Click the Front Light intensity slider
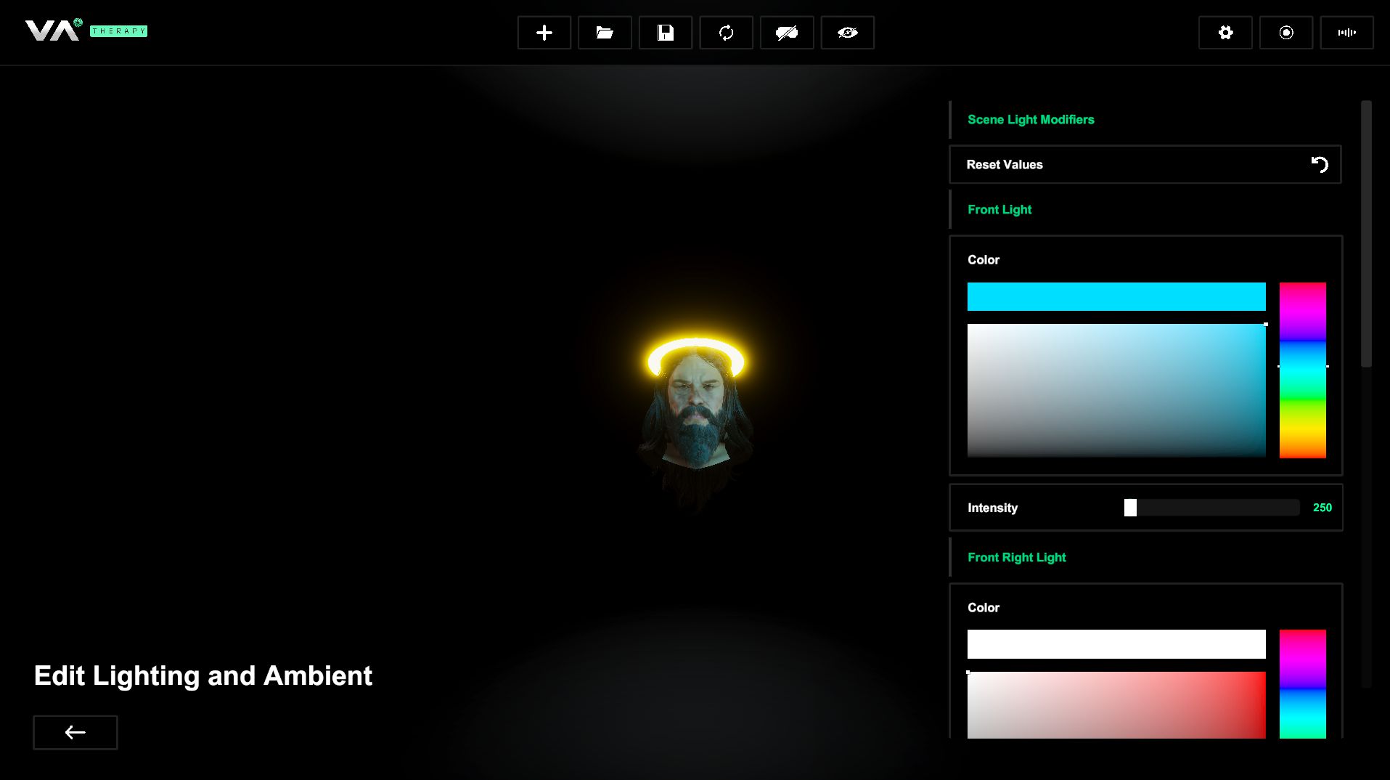Image resolution: width=1390 pixels, height=780 pixels. pos(1211,508)
